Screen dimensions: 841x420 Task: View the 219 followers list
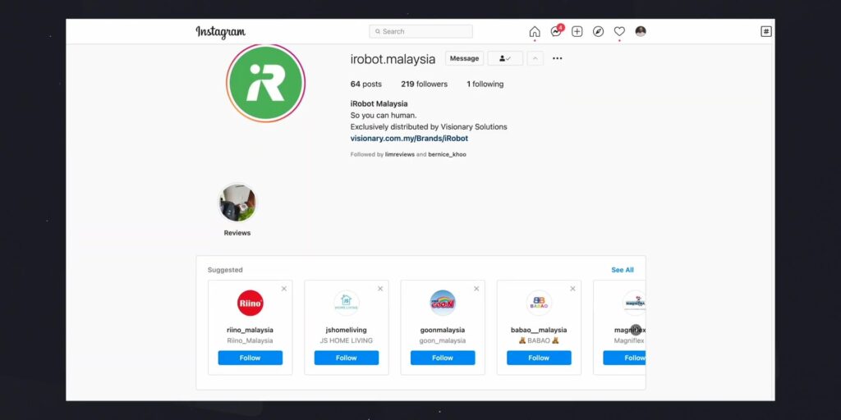425,84
